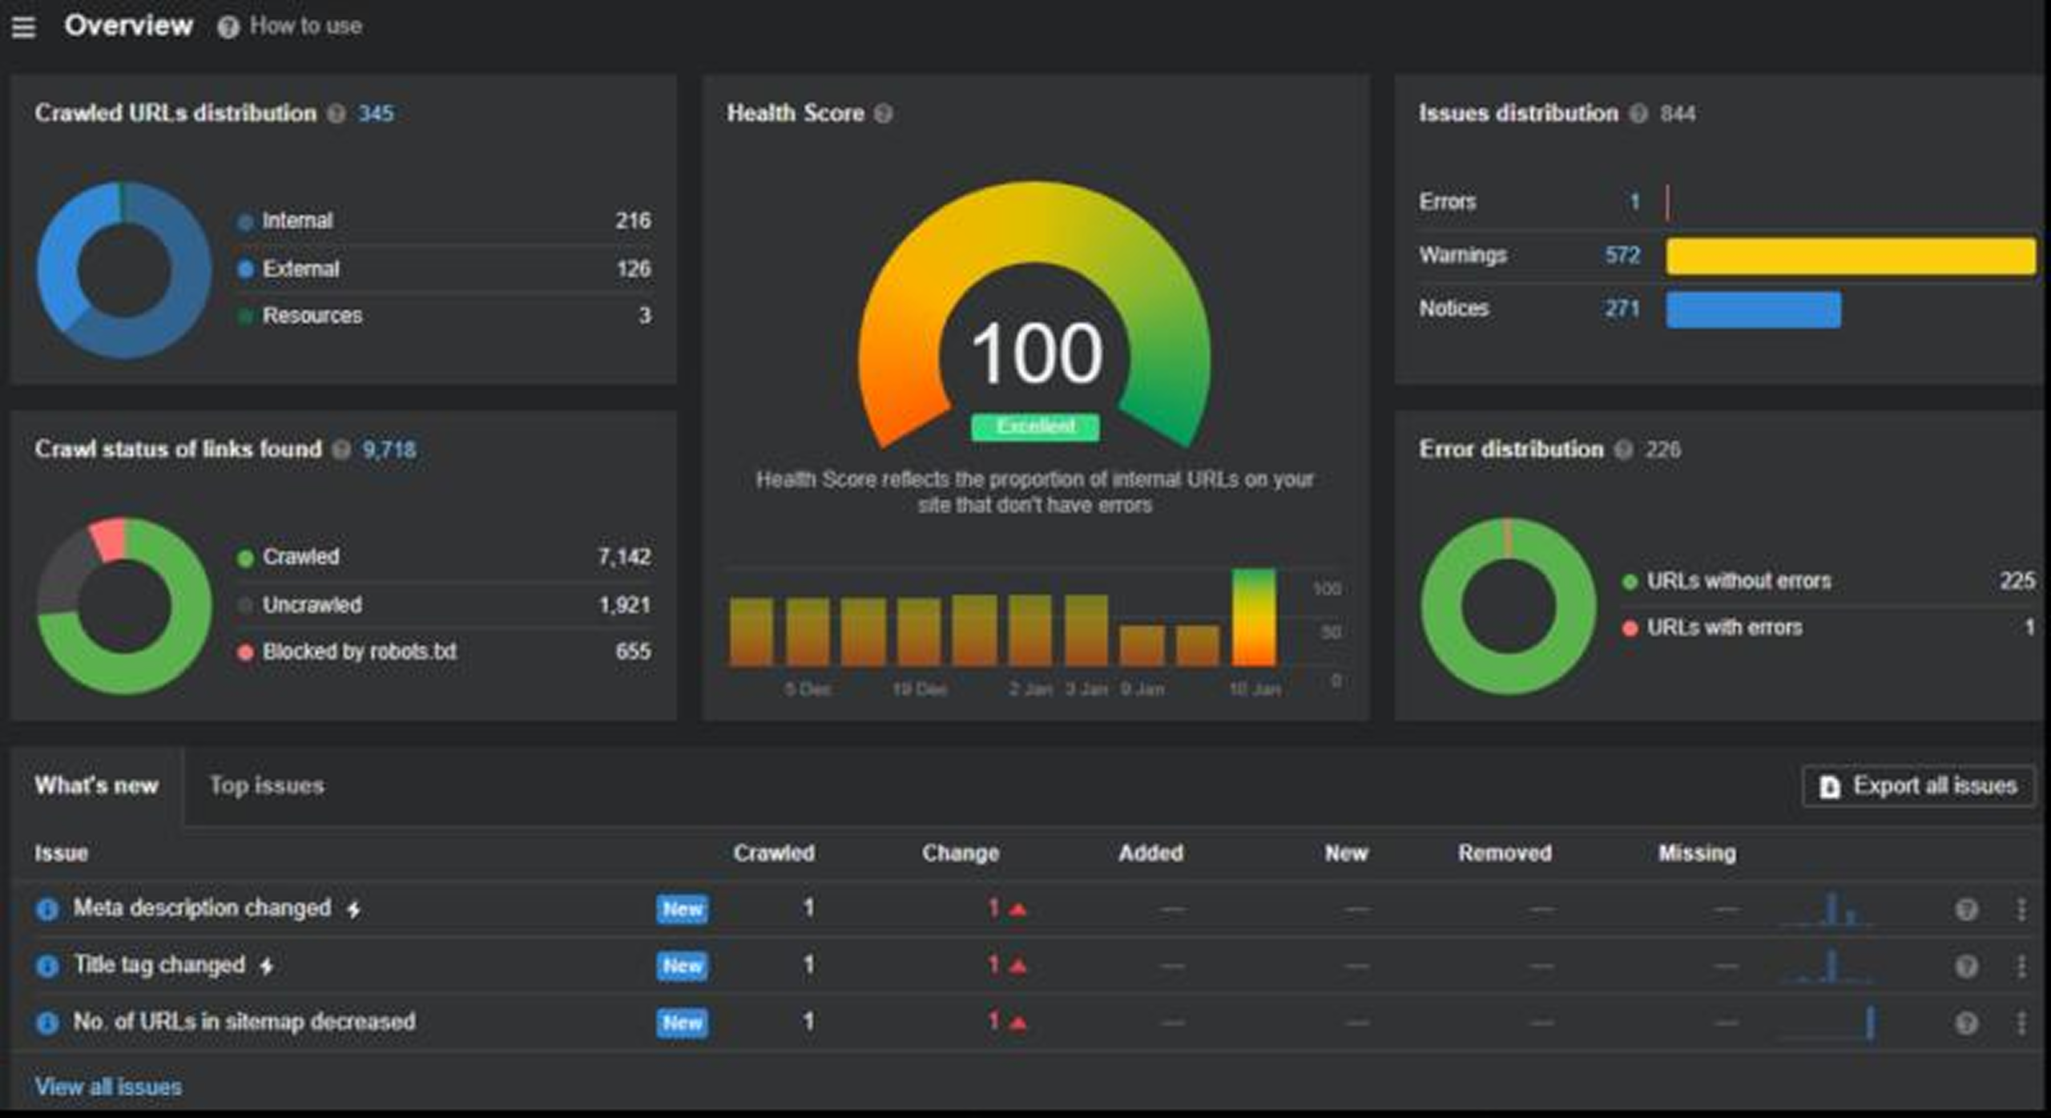Open question mark help for sitemap decreased row

pyautogui.click(x=1966, y=1023)
